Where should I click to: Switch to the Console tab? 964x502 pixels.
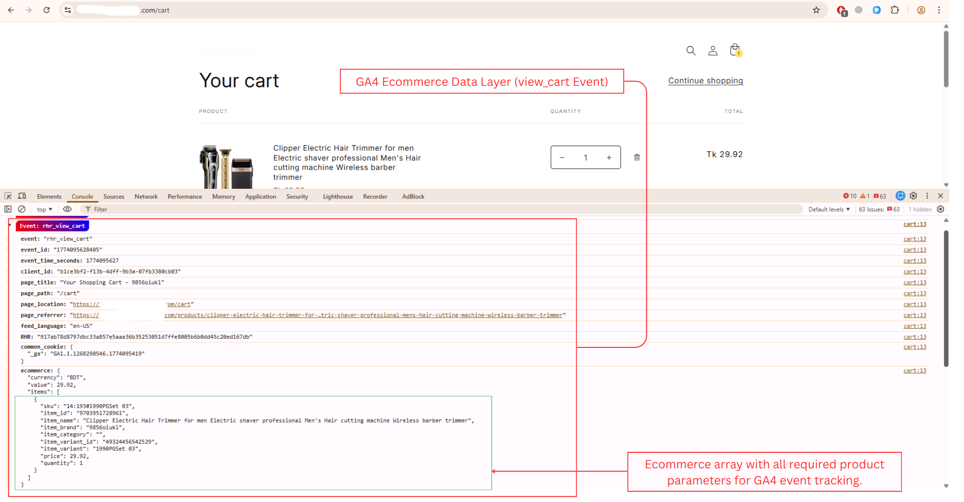tap(82, 197)
